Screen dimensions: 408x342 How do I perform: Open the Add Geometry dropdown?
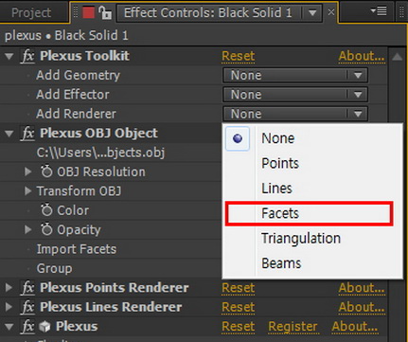coord(295,76)
